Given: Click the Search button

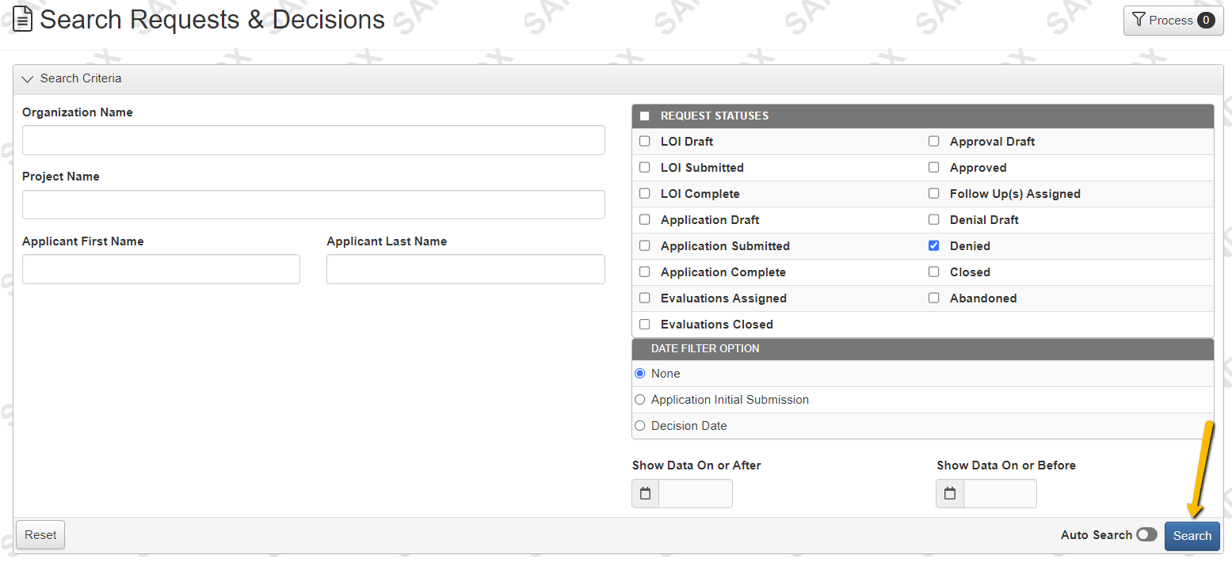Looking at the screenshot, I should click(x=1192, y=536).
